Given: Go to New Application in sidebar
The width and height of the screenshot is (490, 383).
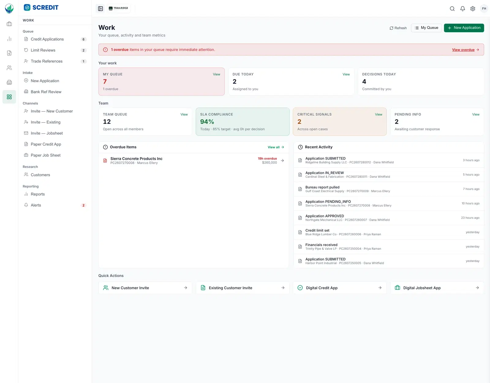Looking at the screenshot, I should [x=55, y=81].
